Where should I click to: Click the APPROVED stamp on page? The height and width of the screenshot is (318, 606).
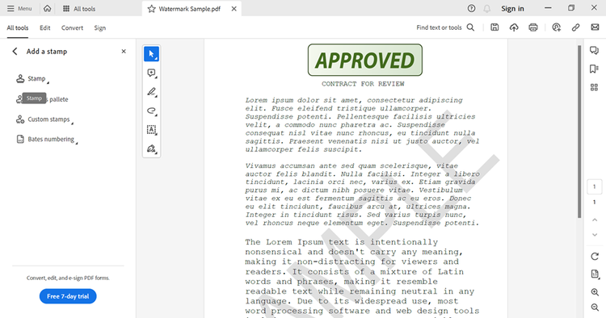tap(365, 60)
